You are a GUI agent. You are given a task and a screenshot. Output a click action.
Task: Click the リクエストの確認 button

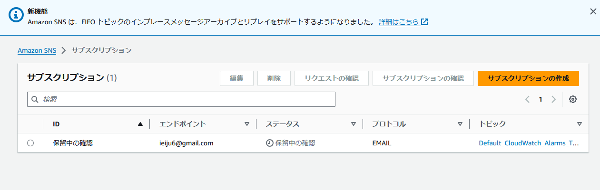click(332, 78)
